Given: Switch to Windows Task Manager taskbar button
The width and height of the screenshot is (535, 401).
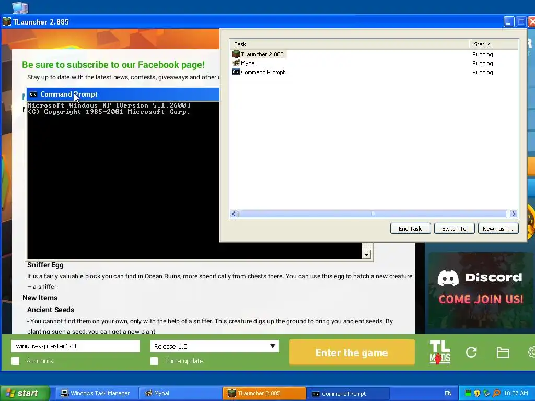Looking at the screenshot, I should (96, 394).
